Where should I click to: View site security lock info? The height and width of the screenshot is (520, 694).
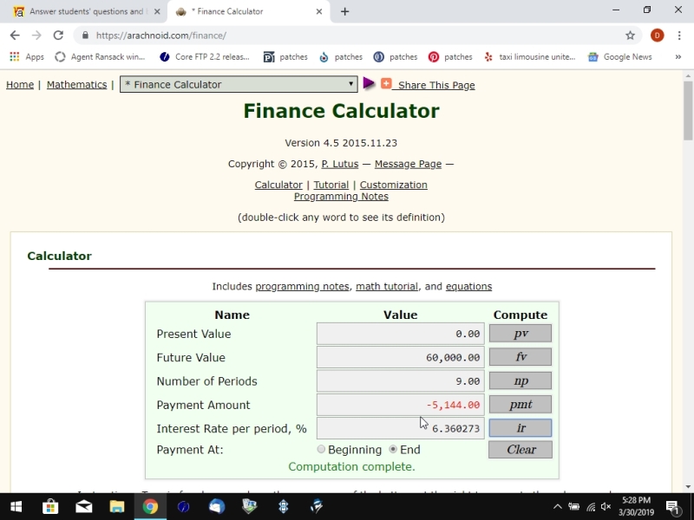pos(85,36)
